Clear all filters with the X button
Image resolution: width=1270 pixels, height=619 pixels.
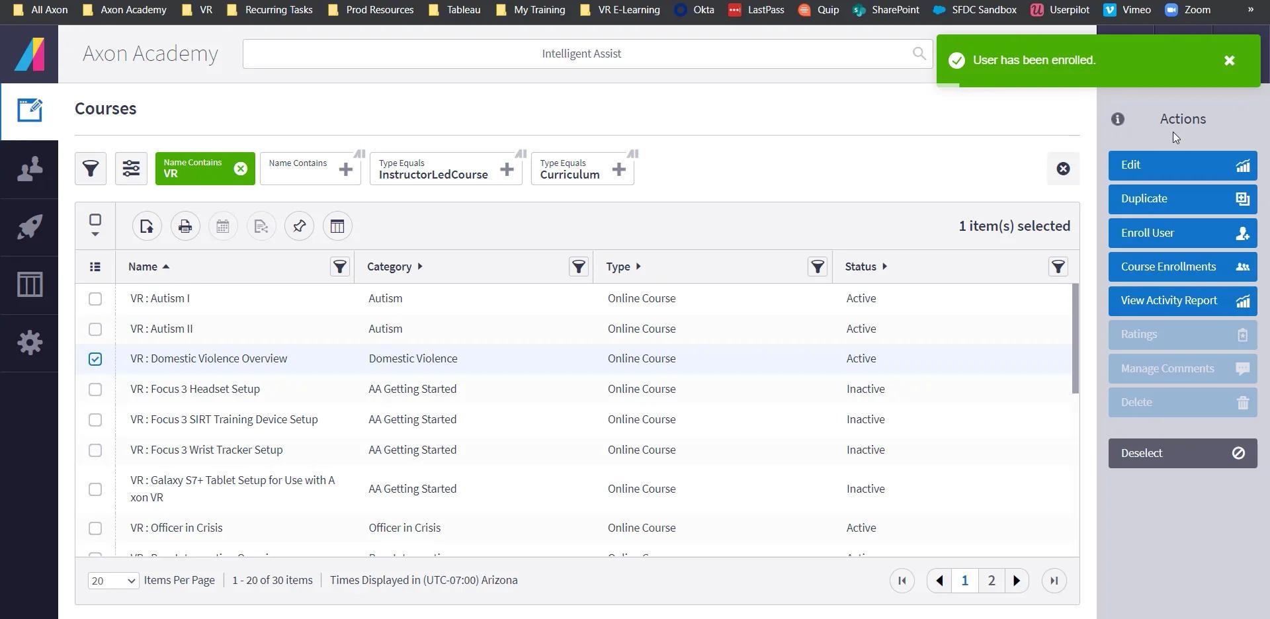tap(1063, 169)
